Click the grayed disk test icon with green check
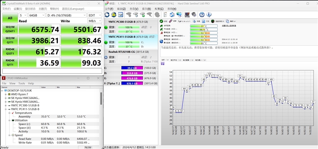The width and height of the screenshot is (318, 149). pos(143,15)
